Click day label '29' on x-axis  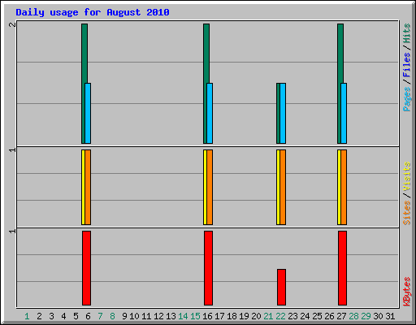pos(366,316)
